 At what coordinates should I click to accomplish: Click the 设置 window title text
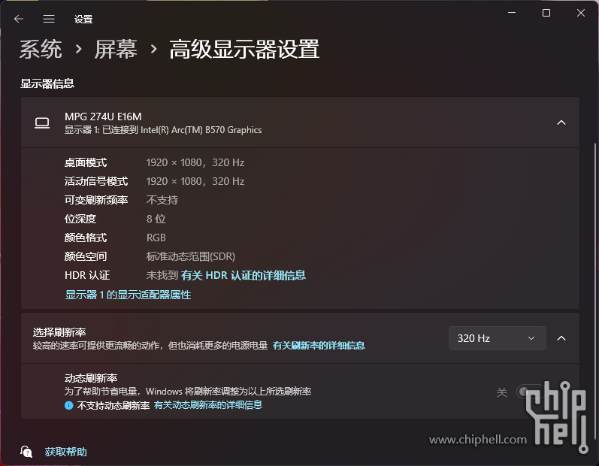[x=83, y=19]
